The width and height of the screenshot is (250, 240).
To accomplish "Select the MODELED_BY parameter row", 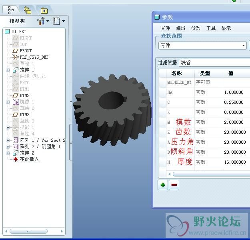I will coord(204,82).
